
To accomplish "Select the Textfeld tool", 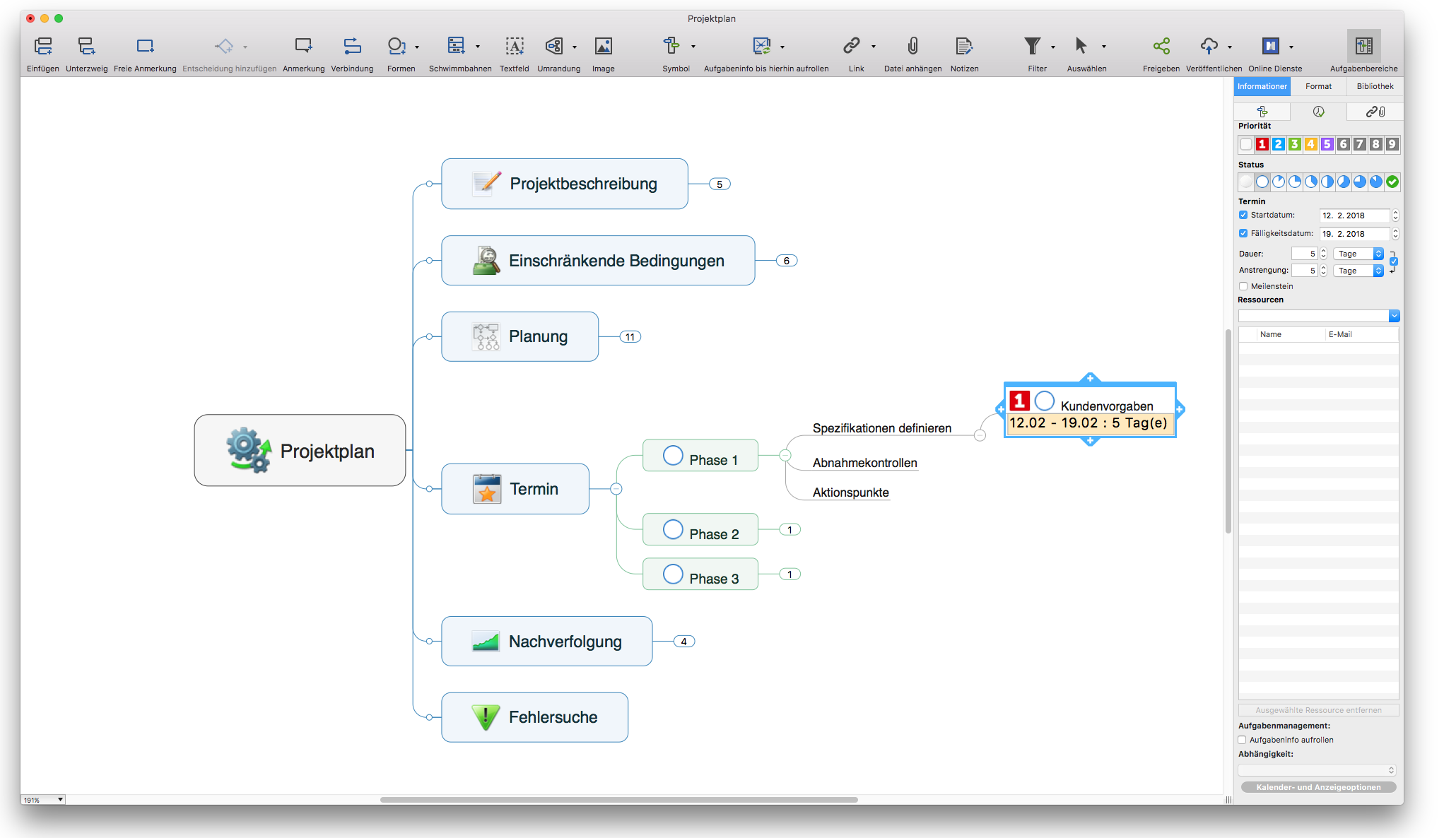I will 514,46.
